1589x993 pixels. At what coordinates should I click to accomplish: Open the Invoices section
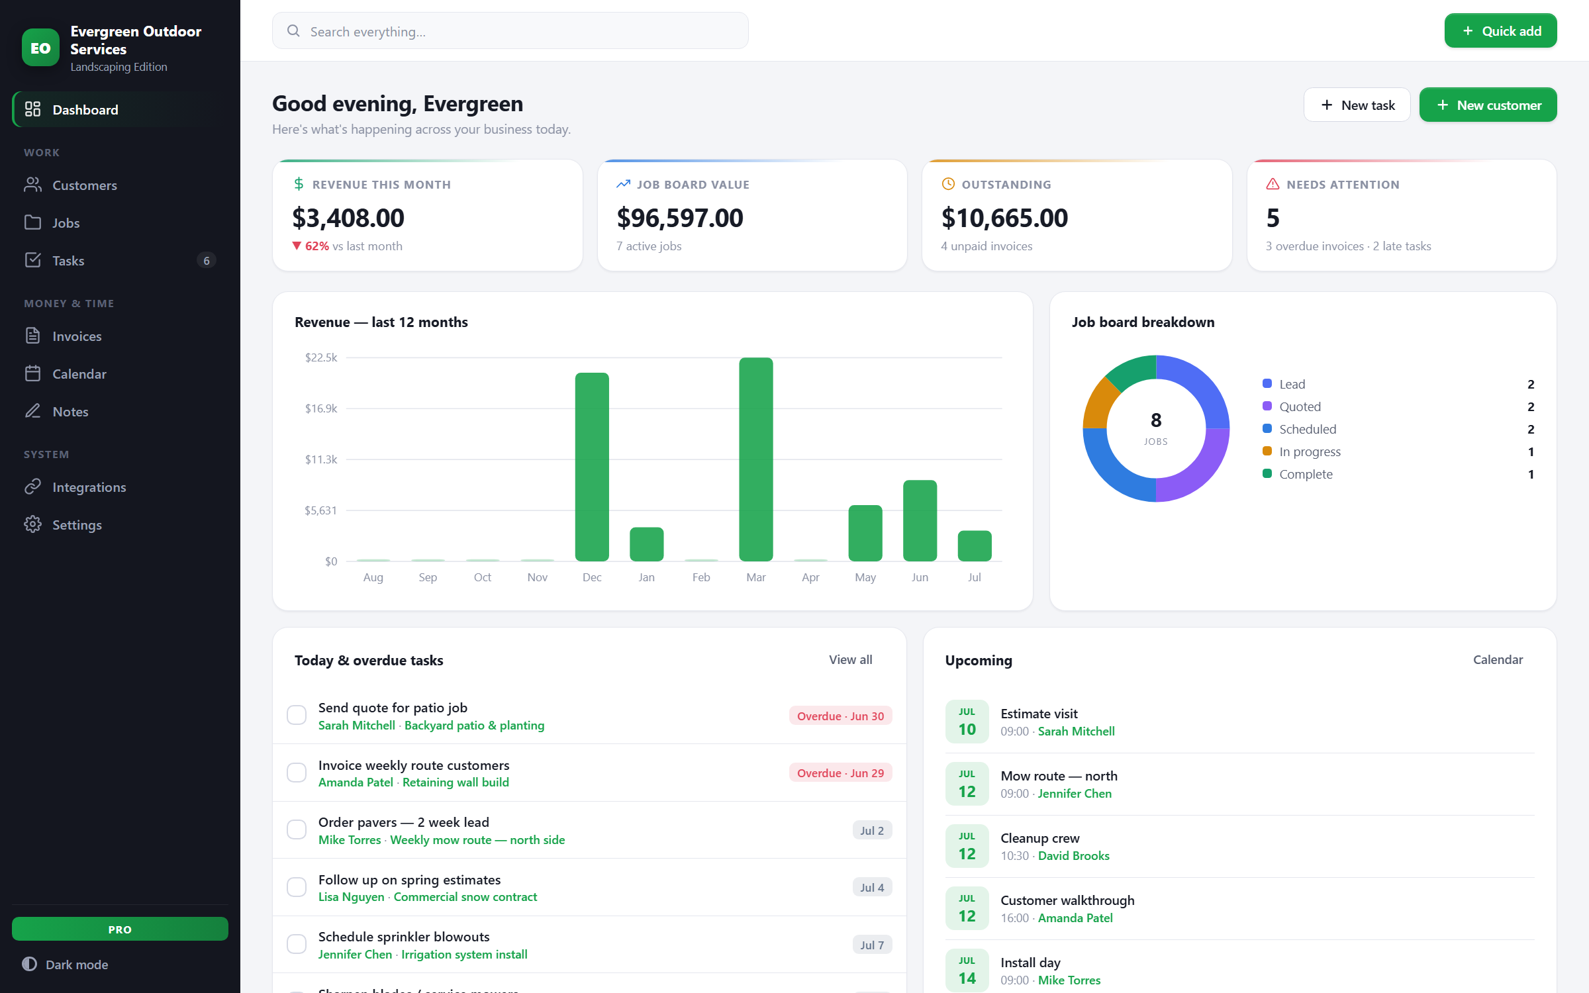(x=120, y=336)
